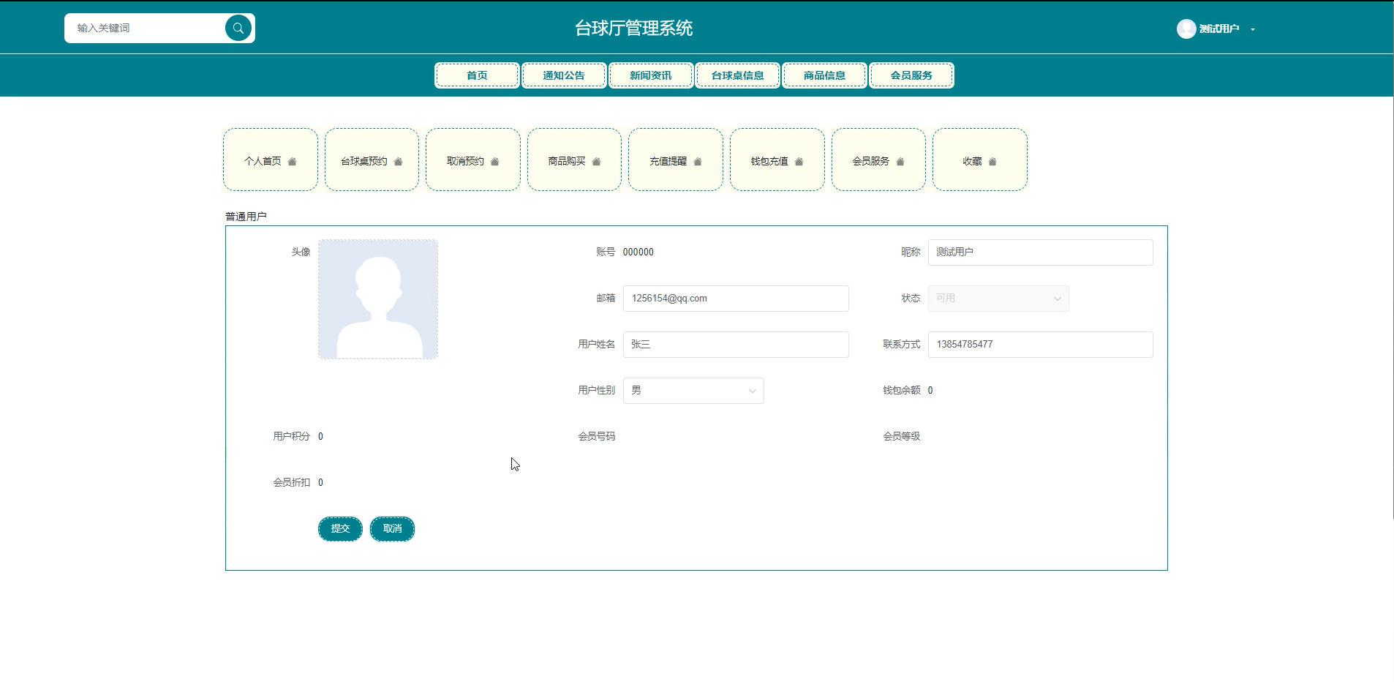Click the 商品购买 card label

tap(567, 162)
